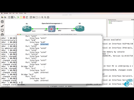Select the OpenvSwitchmanagement-1 switch node on canvas
134x100 pixels.
[x=52, y=29]
